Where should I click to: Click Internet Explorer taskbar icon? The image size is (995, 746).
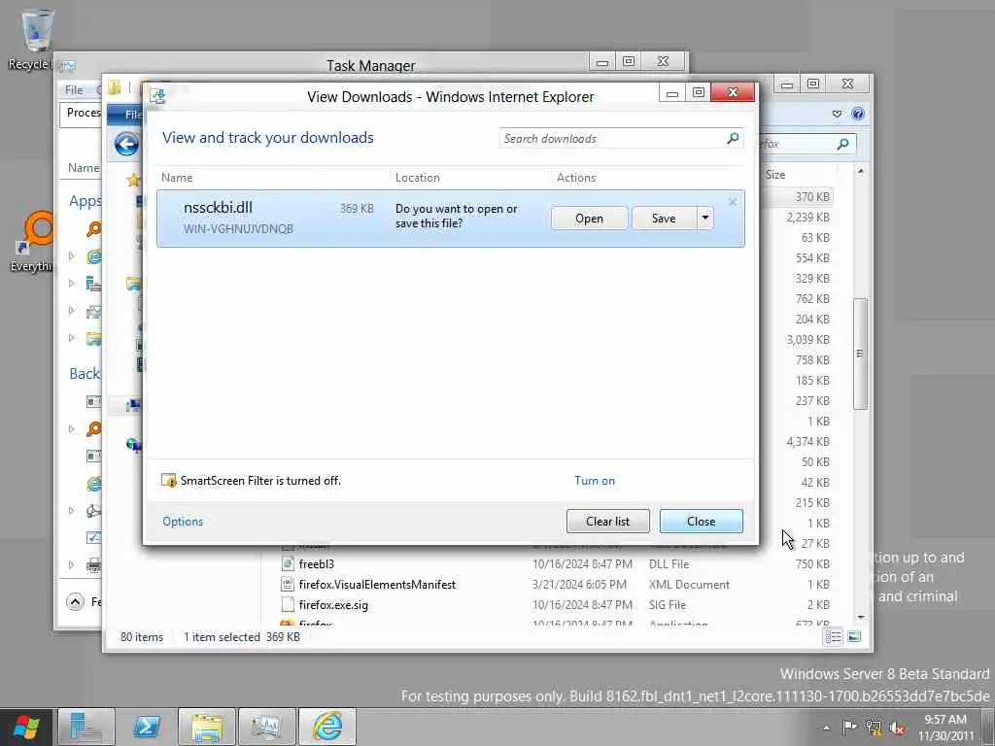(326, 727)
